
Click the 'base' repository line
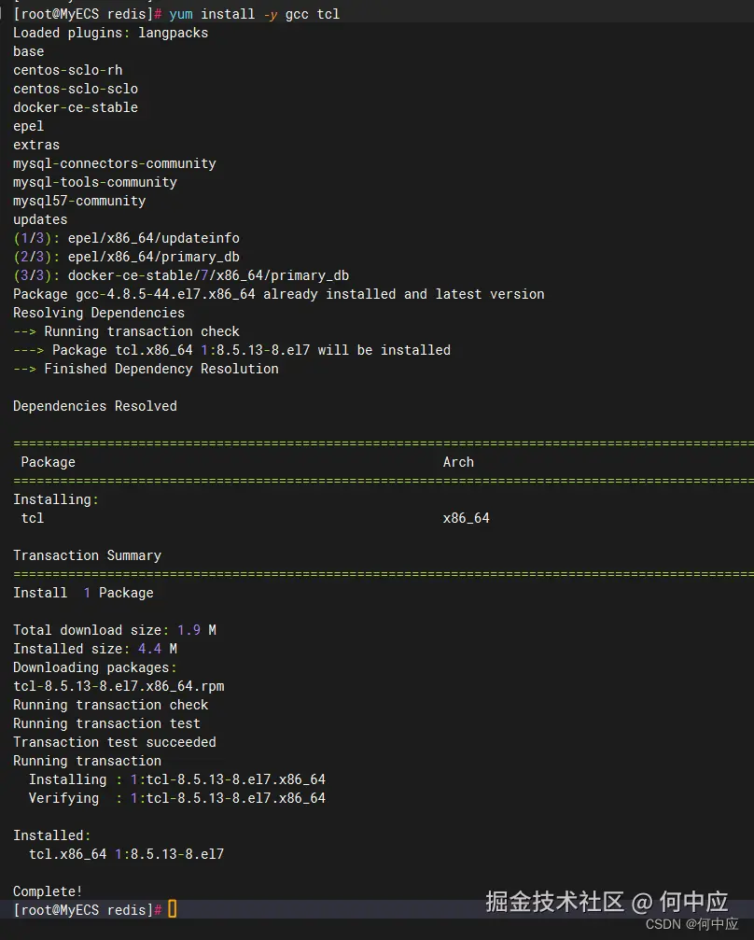(28, 51)
